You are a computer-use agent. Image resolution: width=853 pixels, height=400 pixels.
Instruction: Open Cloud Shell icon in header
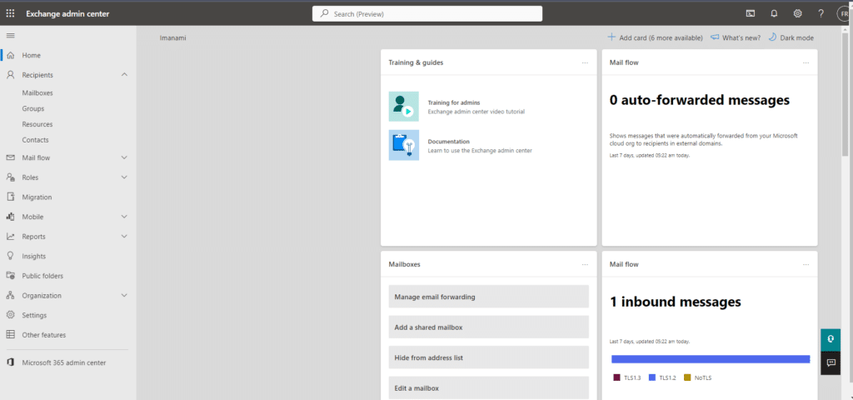(751, 13)
